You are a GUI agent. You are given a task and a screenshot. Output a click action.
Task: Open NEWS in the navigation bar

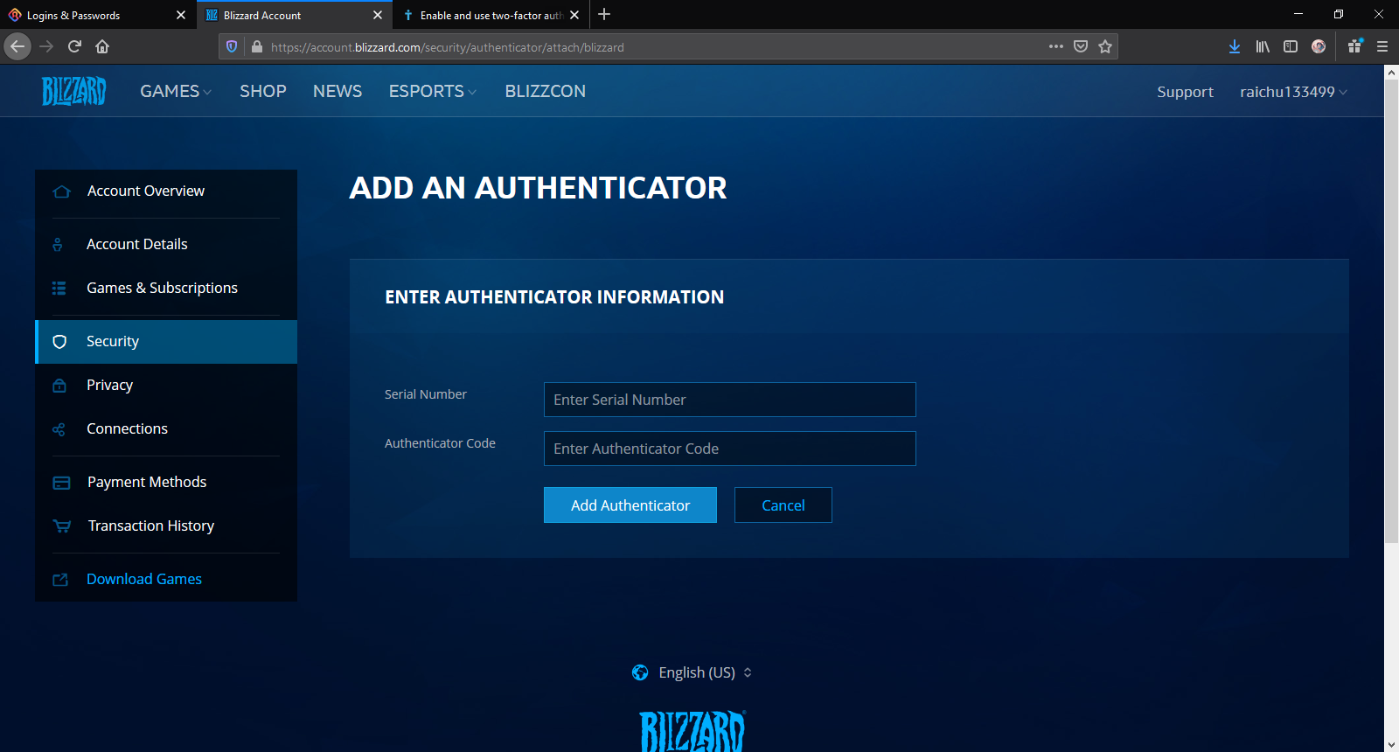(338, 91)
